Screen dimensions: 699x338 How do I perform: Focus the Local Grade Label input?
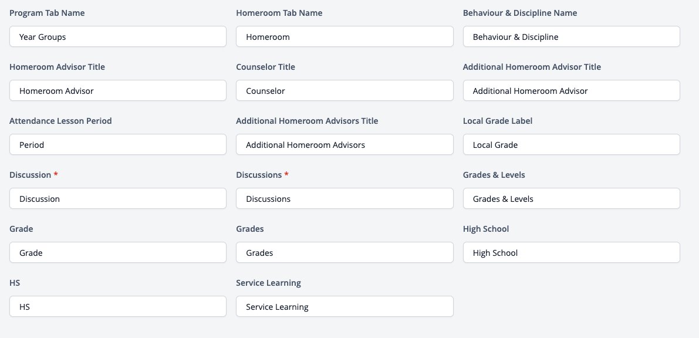tap(572, 144)
